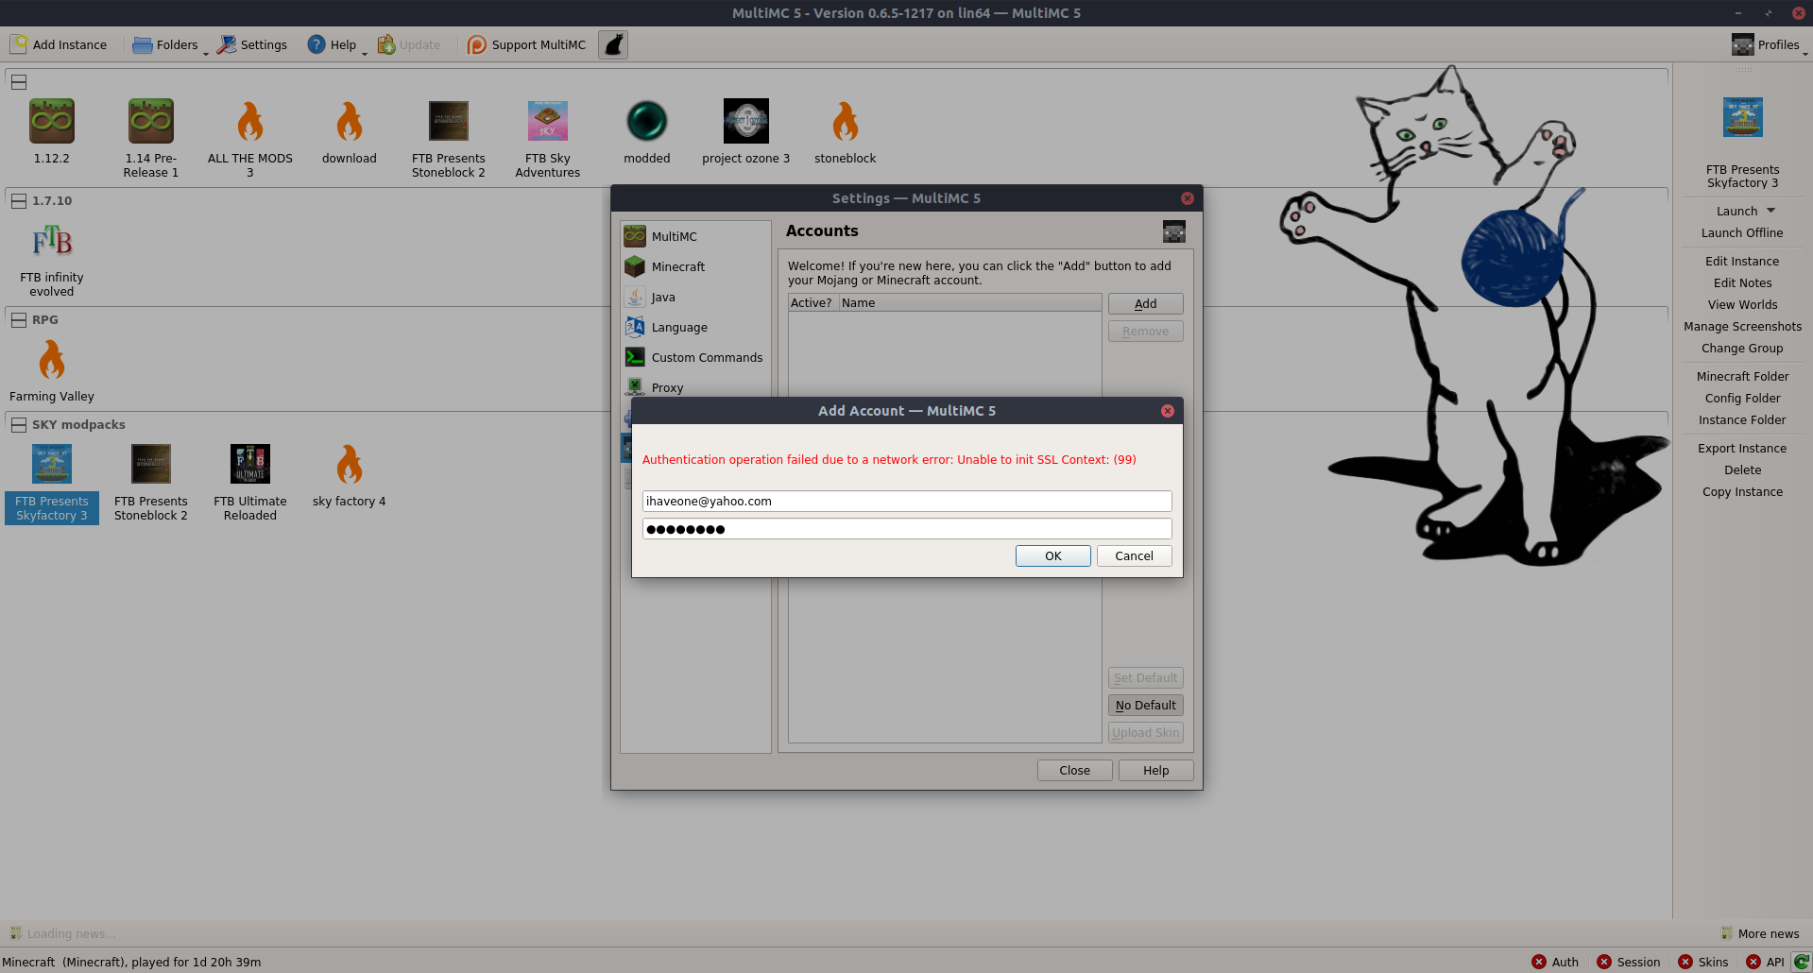Close the Settings dialog with Close button
The image size is (1813, 973).
coord(1075,770)
